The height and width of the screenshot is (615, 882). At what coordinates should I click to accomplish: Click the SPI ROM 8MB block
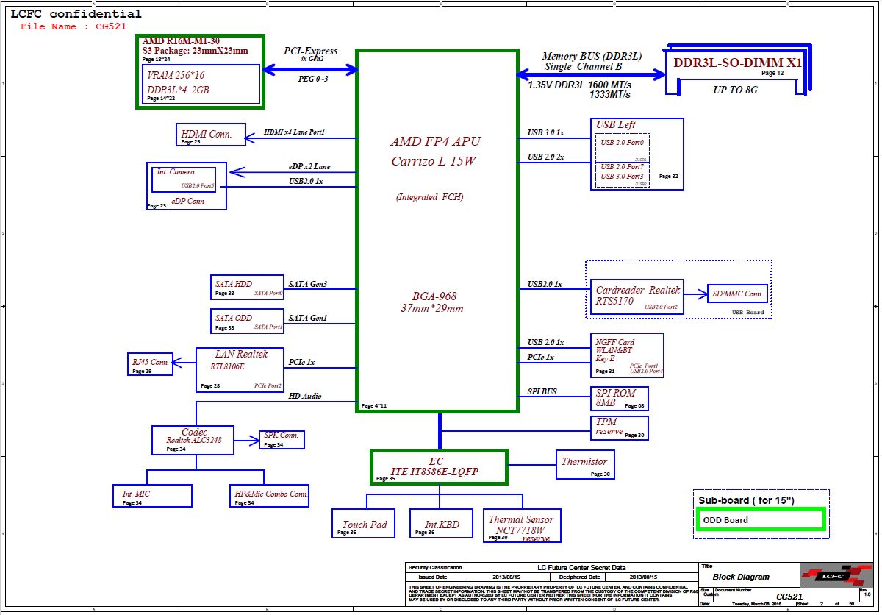tap(620, 398)
